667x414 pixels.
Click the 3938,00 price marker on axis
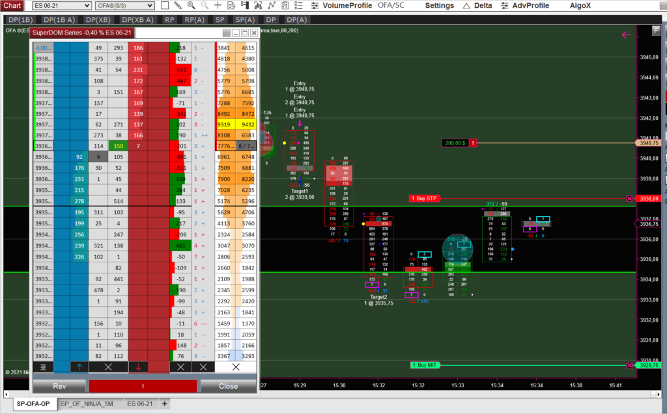[649, 199]
